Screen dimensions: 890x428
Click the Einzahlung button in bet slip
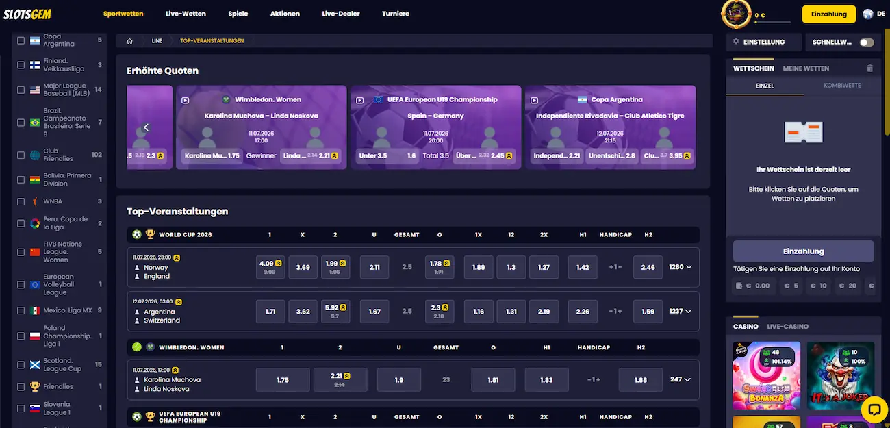point(803,251)
